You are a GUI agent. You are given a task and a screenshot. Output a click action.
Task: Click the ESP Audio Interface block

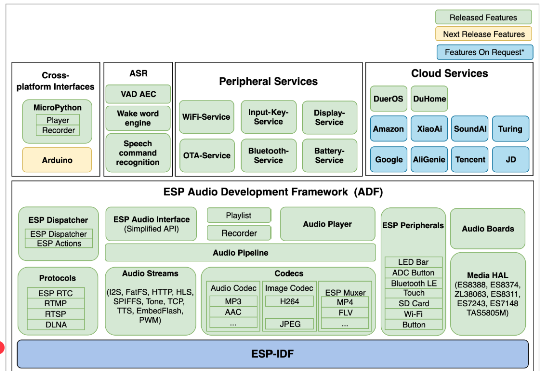pos(151,224)
